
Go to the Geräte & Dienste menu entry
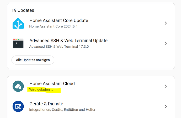tap(46, 104)
